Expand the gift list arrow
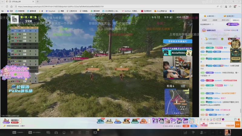Image resolution: width=242 pixels, height=136 pixels. pos(196,121)
